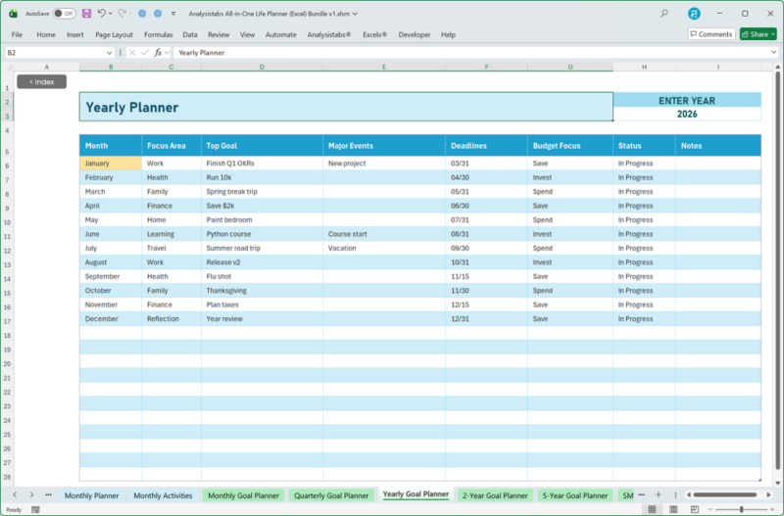Open the search magnifier in title bar

pyautogui.click(x=664, y=14)
